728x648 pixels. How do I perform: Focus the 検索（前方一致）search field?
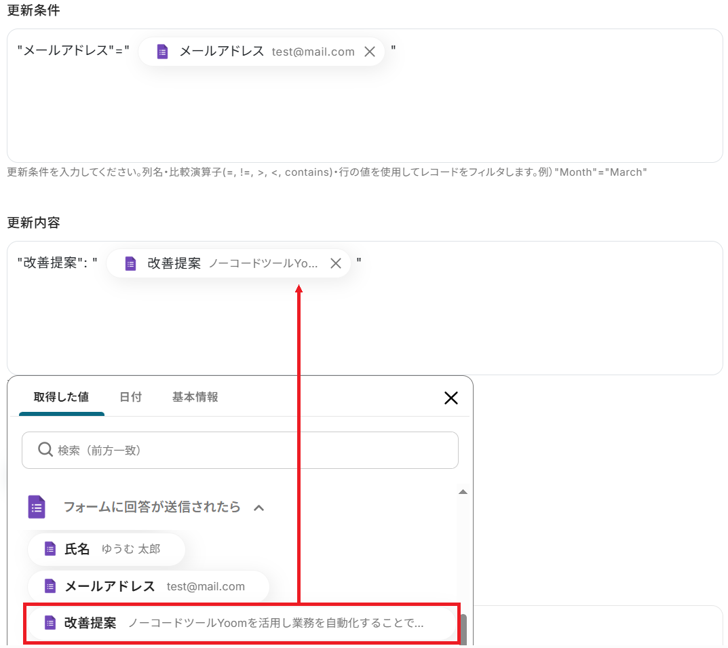(251, 450)
